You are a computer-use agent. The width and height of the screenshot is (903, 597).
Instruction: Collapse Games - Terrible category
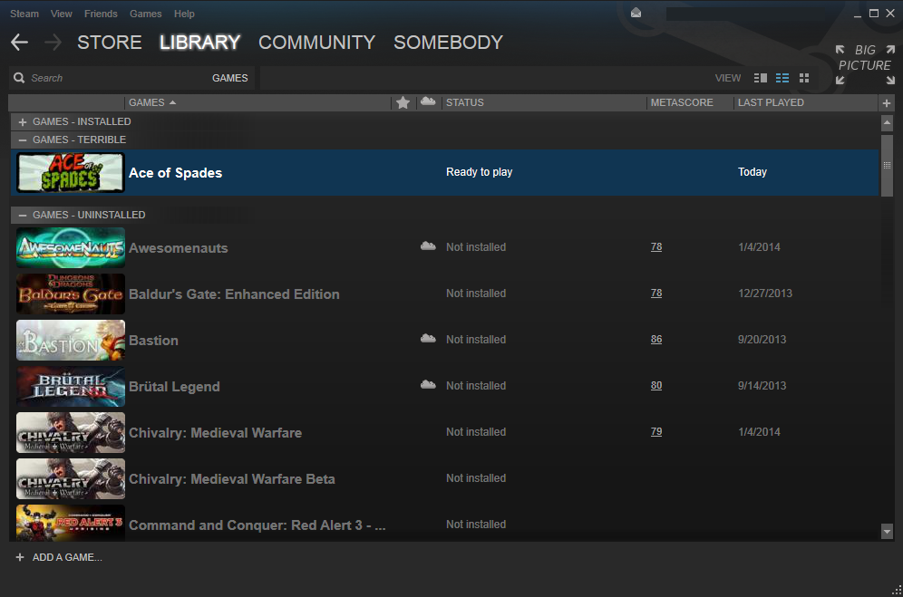click(23, 140)
